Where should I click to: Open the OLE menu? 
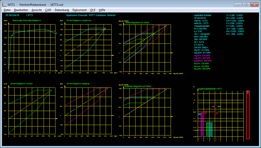coord(93,10)
